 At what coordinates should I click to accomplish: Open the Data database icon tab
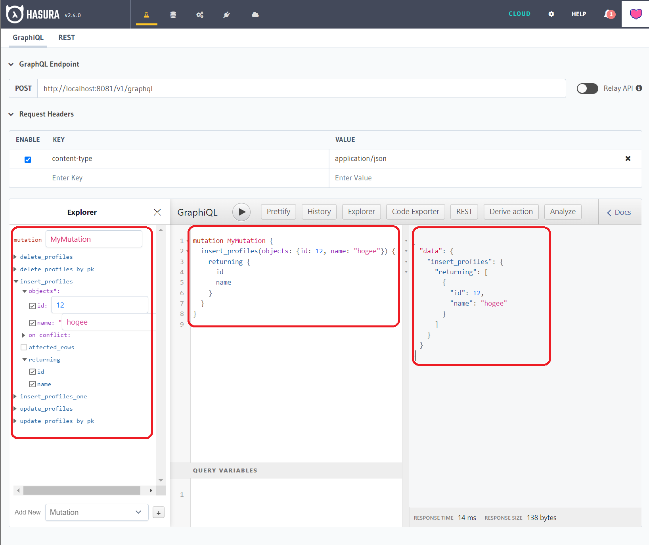(x=173, y=15)
